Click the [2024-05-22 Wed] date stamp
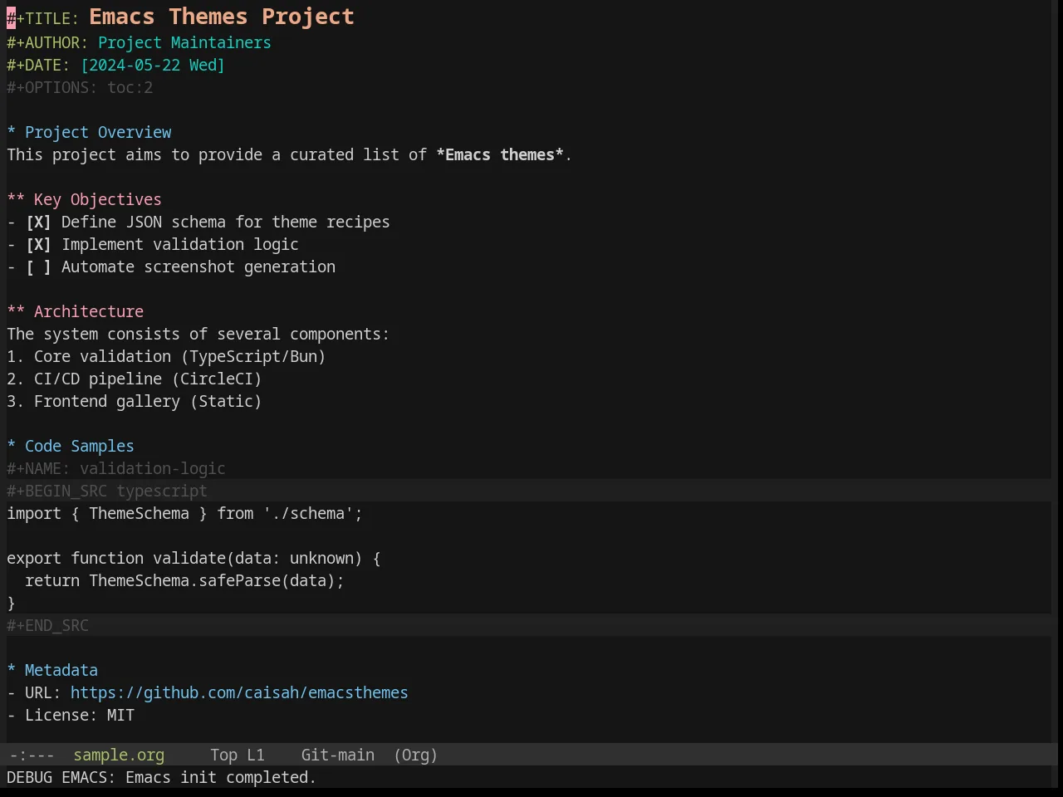1063x797 pixels. (153, 66)
